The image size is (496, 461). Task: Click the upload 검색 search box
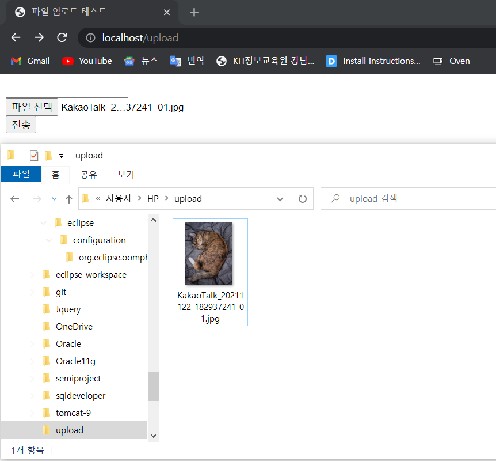(408, 199)
